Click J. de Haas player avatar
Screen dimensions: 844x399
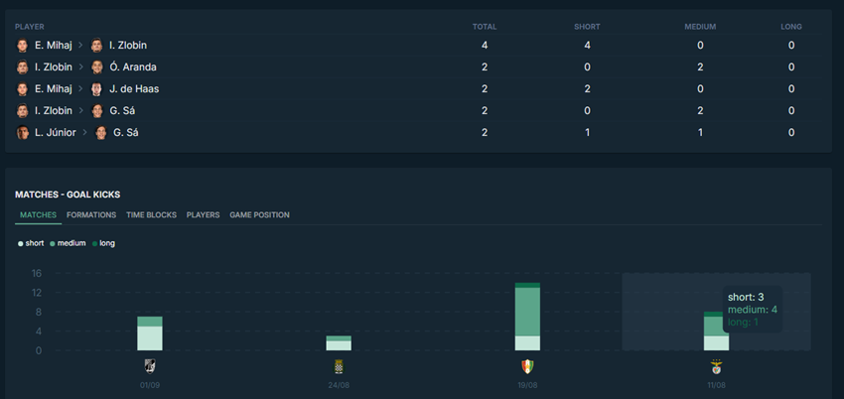(x=97, y=88)
